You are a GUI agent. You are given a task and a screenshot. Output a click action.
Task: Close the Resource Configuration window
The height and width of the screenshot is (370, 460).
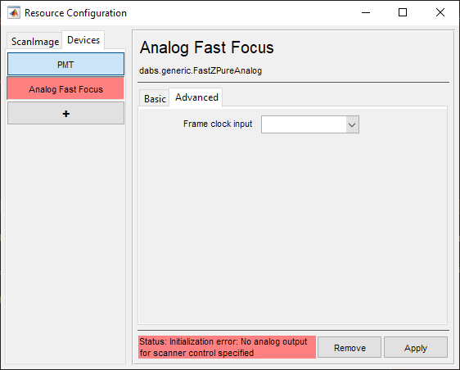(x=440, y=12)
